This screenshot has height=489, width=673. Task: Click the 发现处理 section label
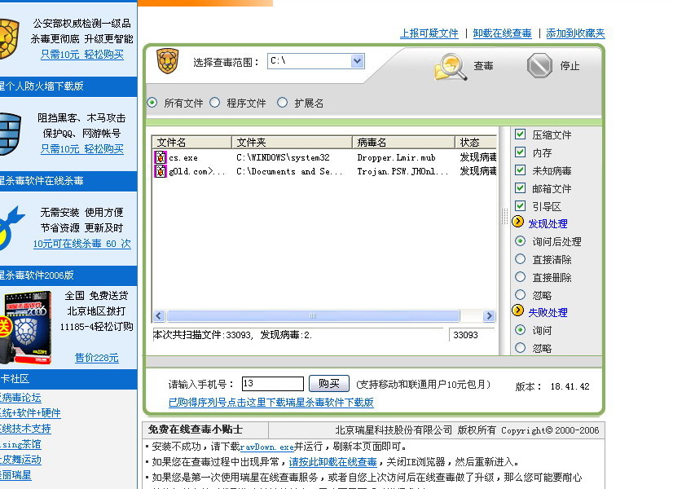[x=548, y=223]
